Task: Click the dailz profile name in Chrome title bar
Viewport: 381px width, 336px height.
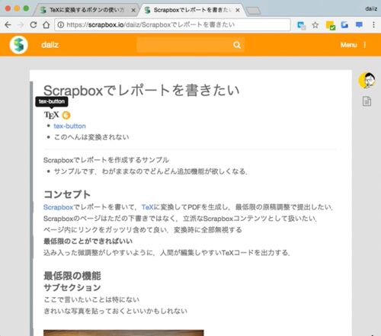Action: click(x=371, y=9)
